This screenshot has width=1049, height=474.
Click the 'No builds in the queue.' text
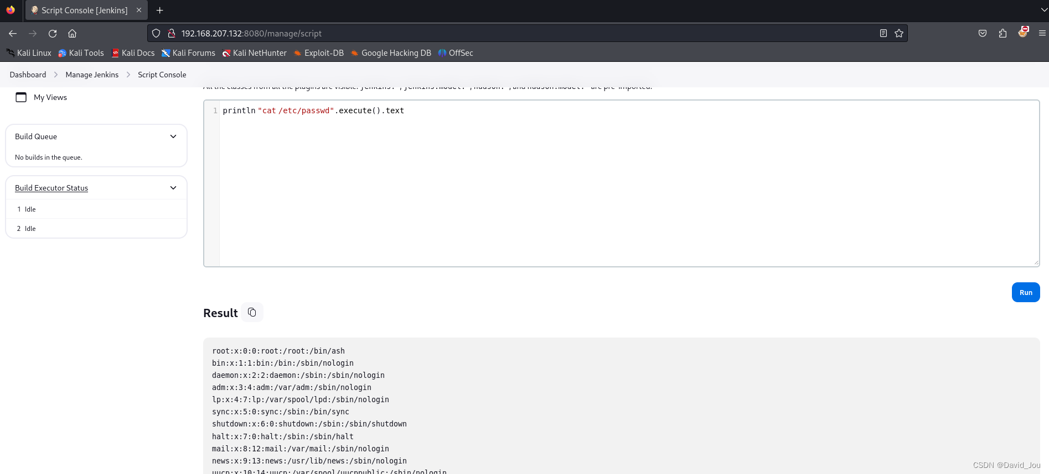49,157
